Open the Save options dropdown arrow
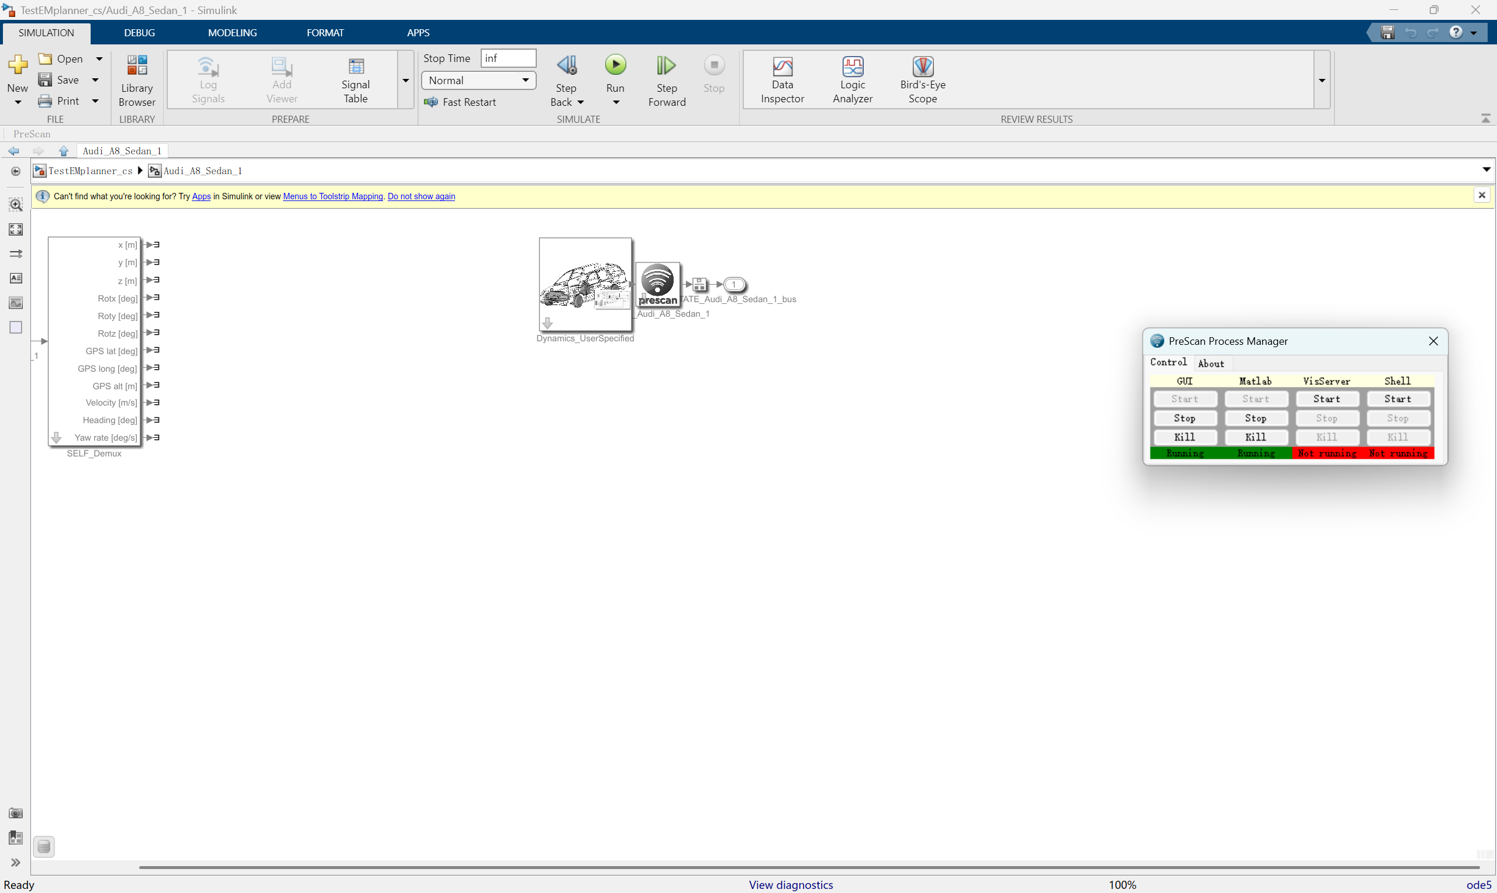 (95, 80)
